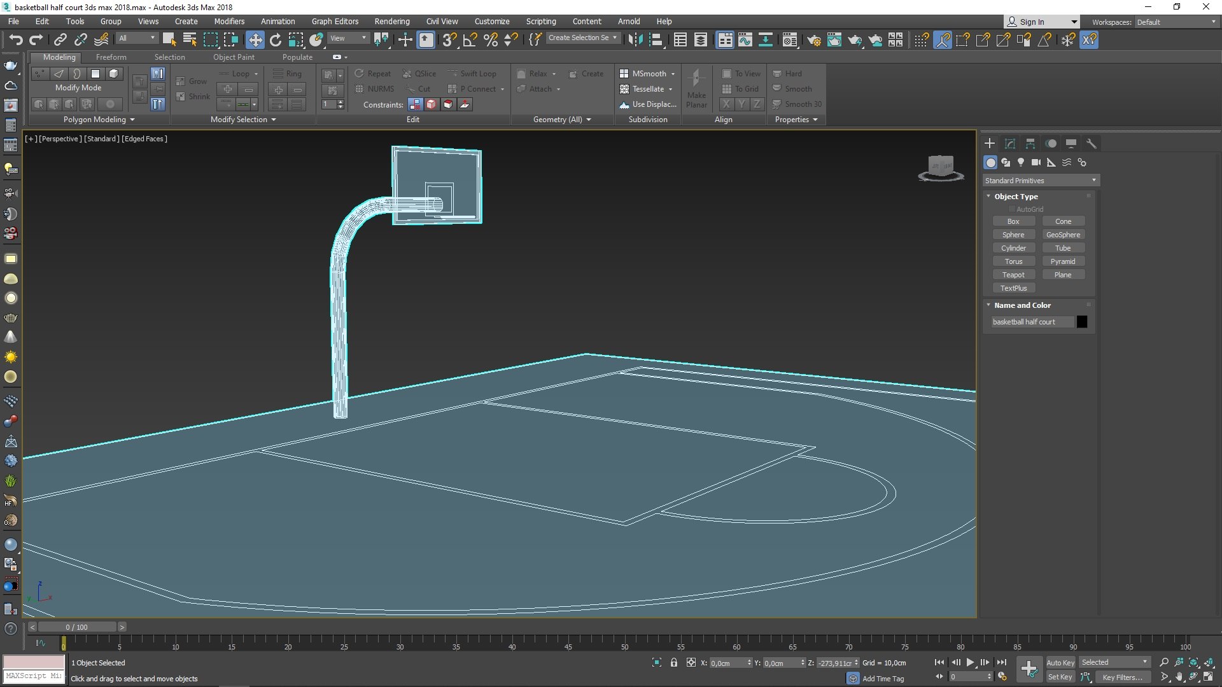Viewport: 1222px width, 687px height.
Task: Open the object color swatch
Action: [x=1081, y=322]
